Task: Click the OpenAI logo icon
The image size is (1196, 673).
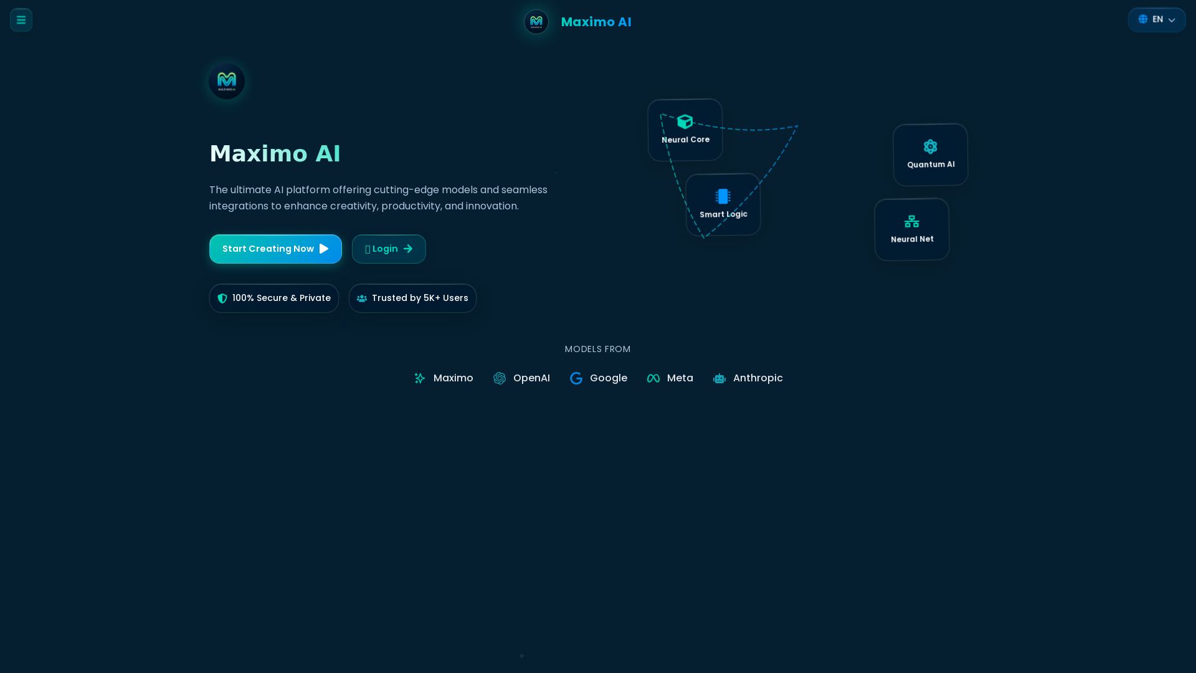Action: (500, 378)
